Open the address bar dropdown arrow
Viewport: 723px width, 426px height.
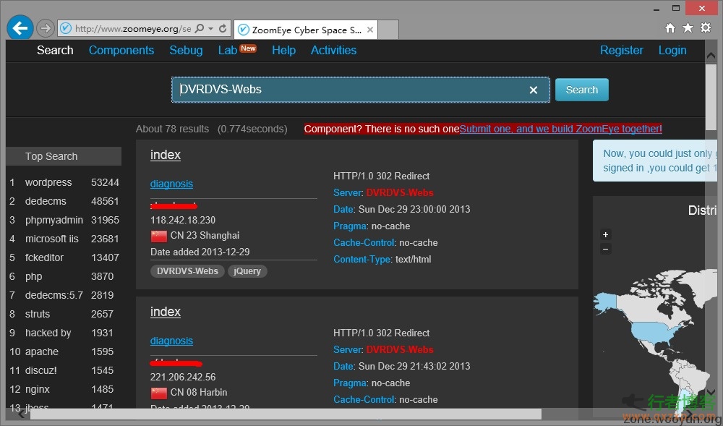pyautogui.click(x=210, y=29)
